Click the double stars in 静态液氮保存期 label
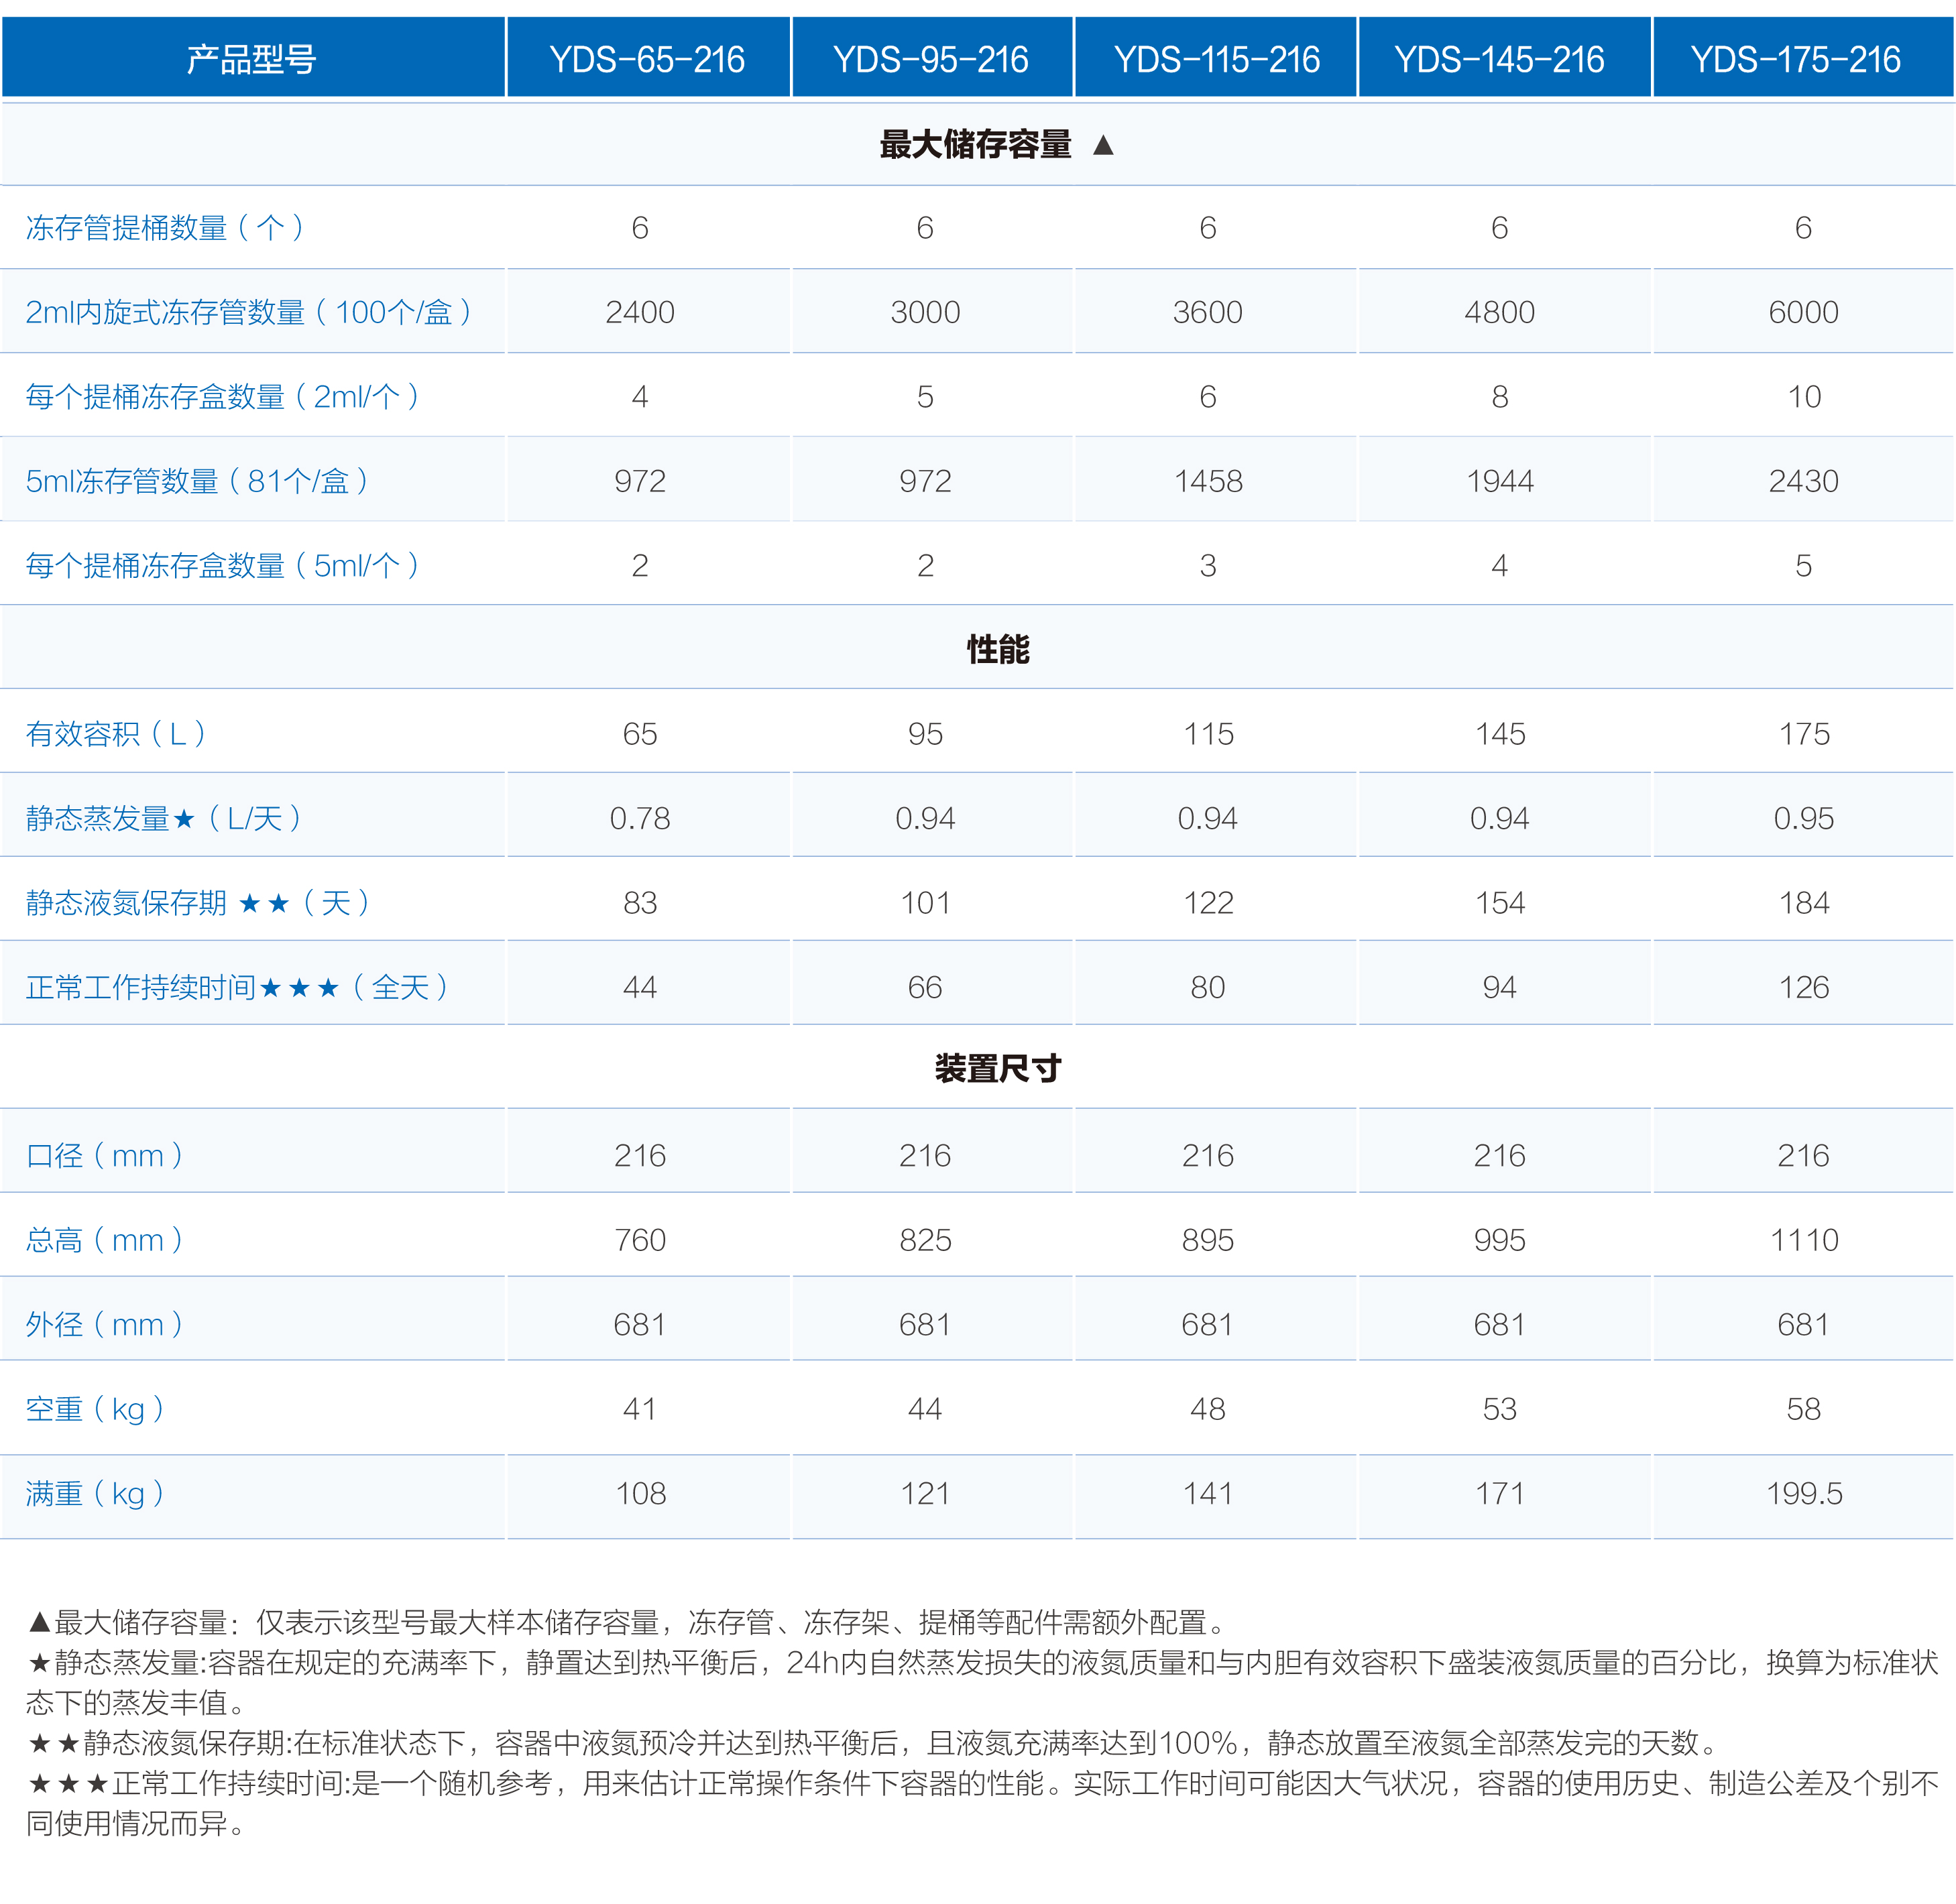 point(264,904)
